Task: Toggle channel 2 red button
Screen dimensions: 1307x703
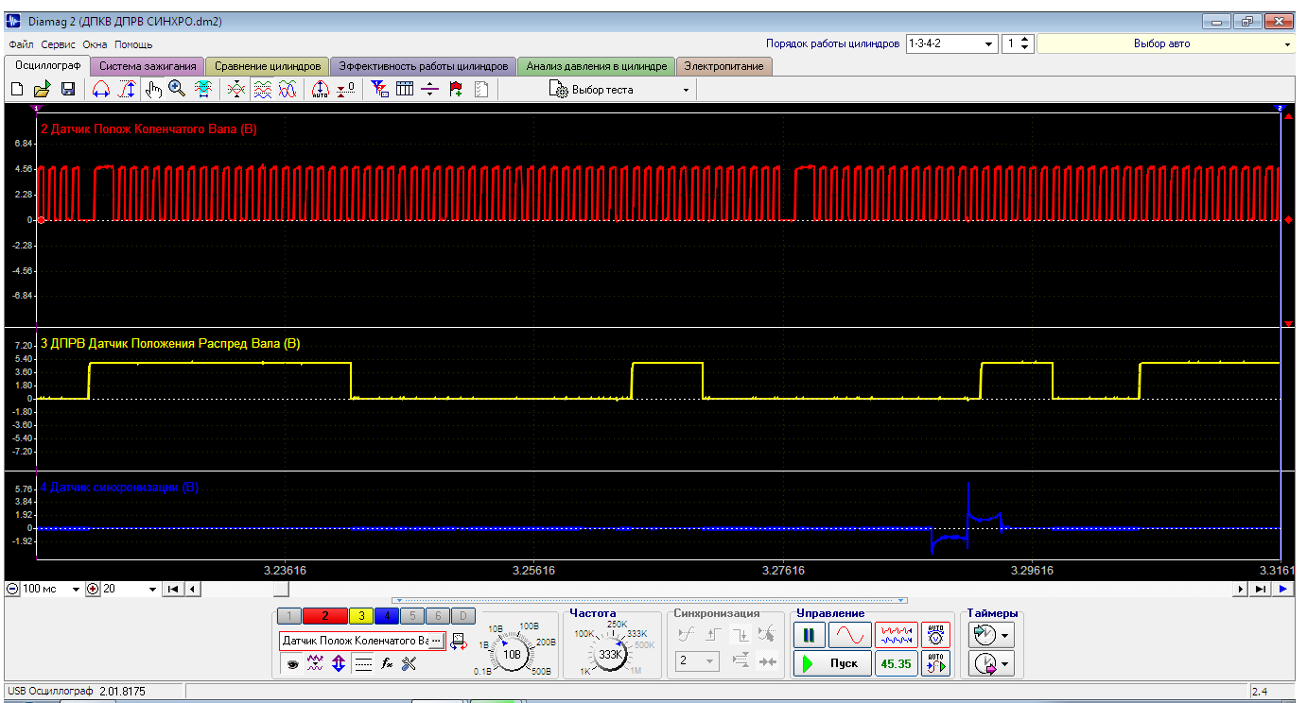Action: click(x=325, y=616)
